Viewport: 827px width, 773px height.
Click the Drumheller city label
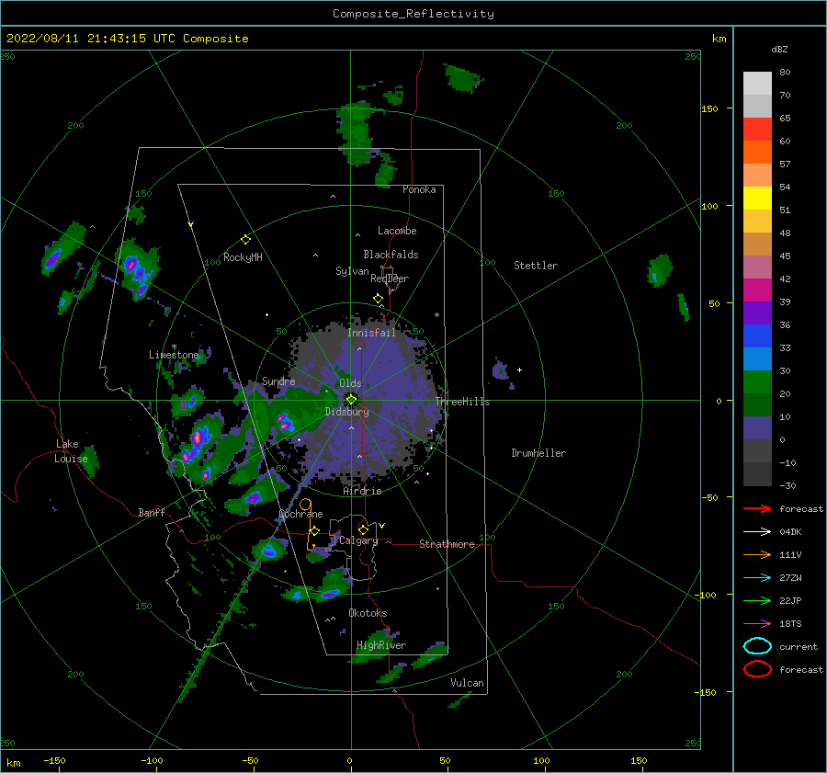(538, 453)
